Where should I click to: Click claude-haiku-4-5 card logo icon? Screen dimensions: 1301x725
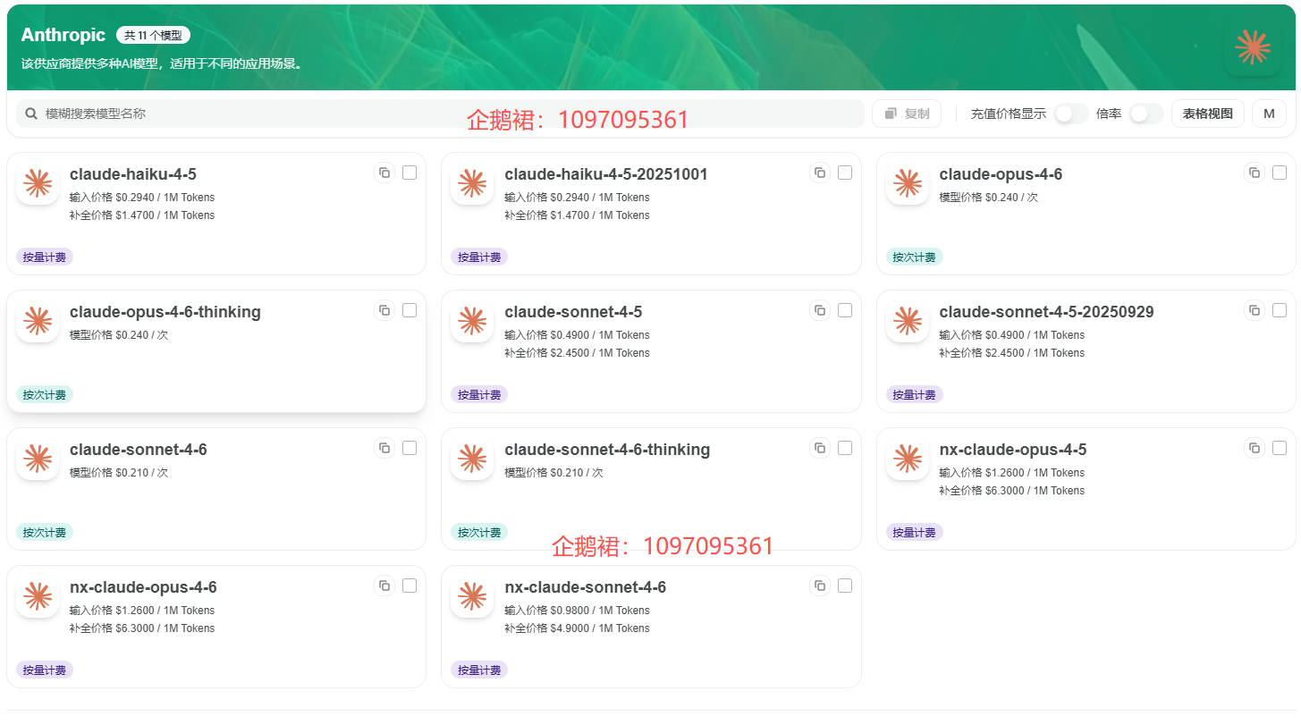(x=38, y=183)
